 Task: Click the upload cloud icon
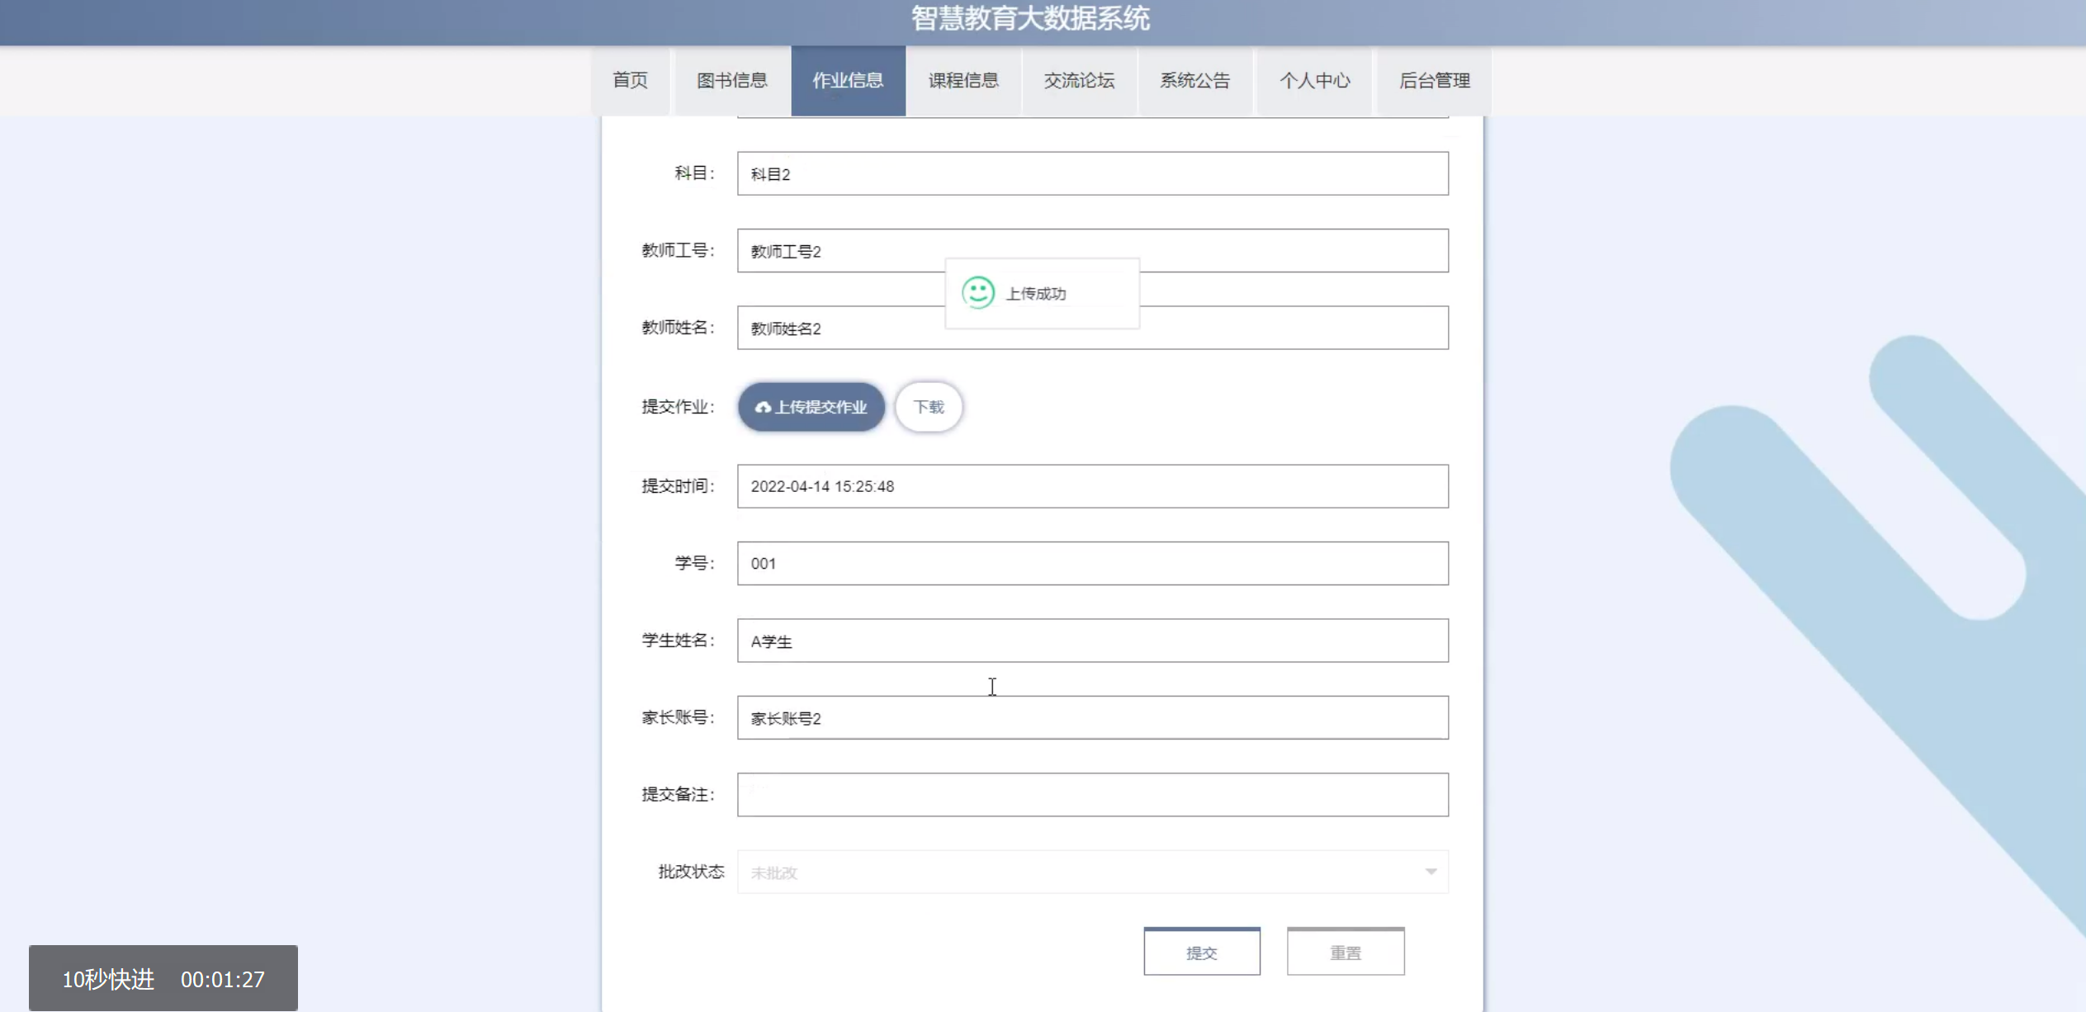763,407
